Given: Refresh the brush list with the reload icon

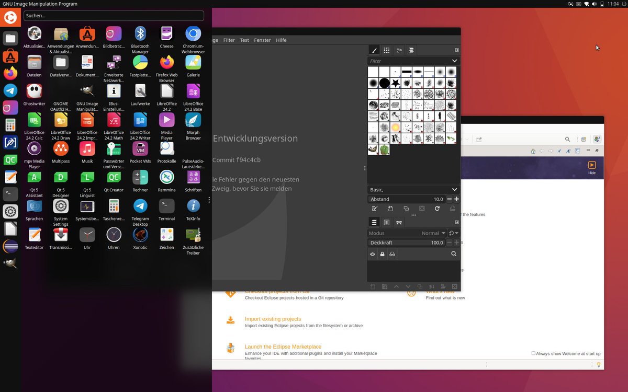Looking at the screenshot, I should point(438,208).
